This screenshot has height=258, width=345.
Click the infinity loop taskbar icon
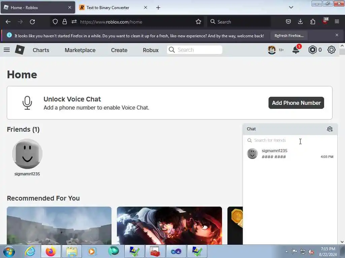176,251
